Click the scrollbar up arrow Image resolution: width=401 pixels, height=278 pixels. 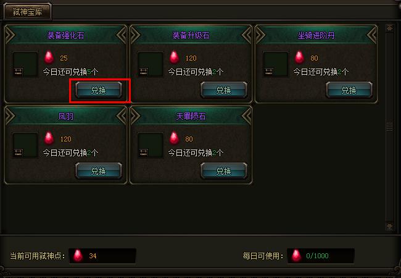[x=389, y=28]
